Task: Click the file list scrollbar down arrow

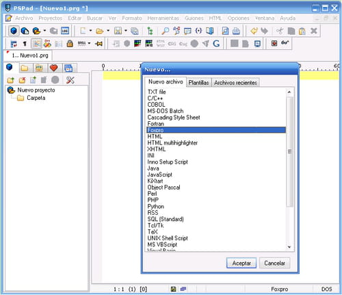Action: pos(289,247)
